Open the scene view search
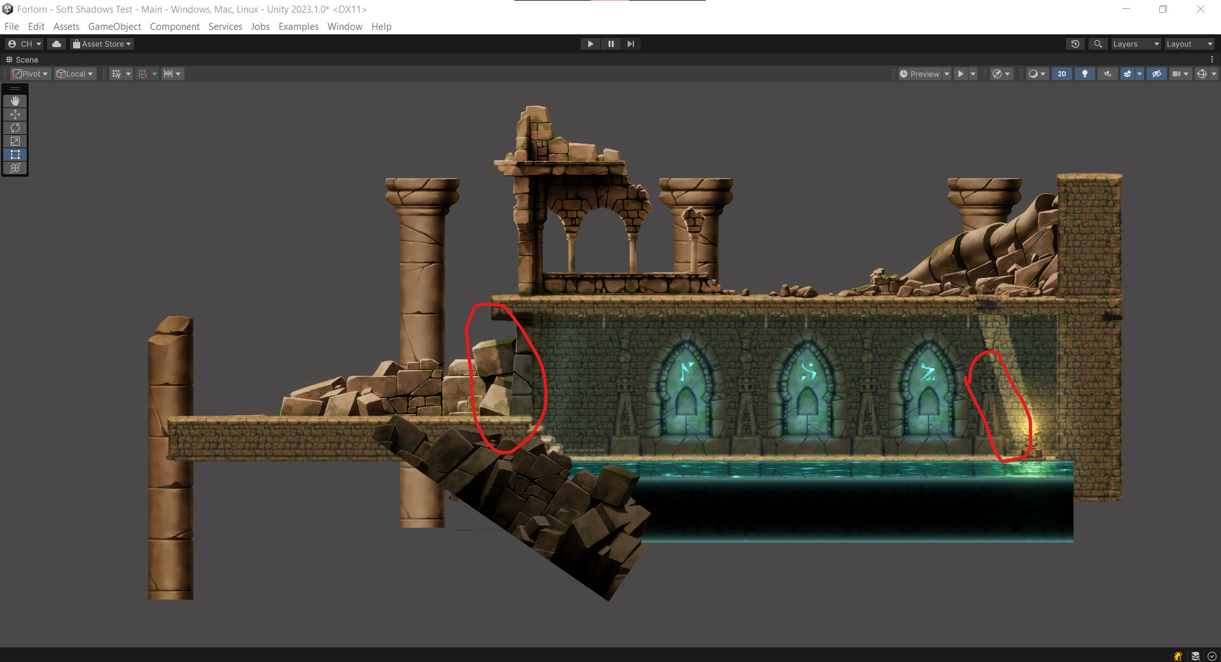Viewport: 1221px width, 662px height. tap(1098, 43)
